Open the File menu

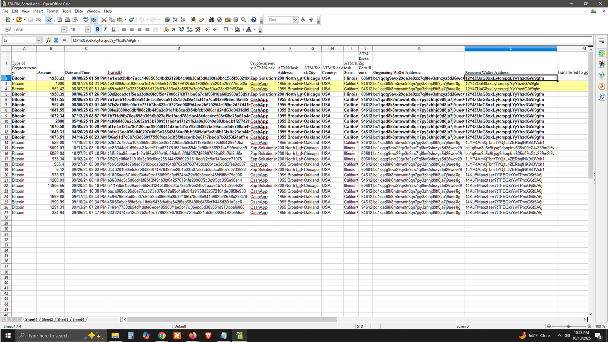[x=5, y=11]
